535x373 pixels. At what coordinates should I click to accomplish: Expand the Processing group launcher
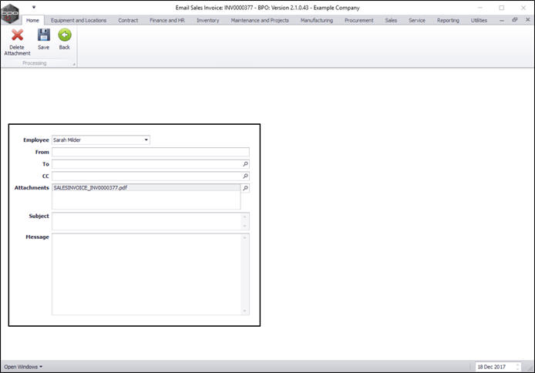click(74, 64)
